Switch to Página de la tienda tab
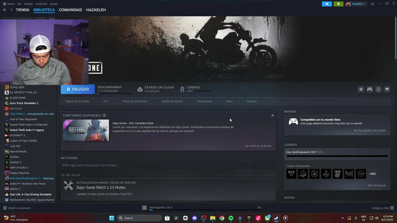Image resolution: width=397 pixels, height=223 pixels. tap(77, 101)
